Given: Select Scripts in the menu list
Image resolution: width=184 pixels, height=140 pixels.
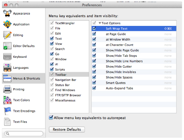Looking at the screenshot, I should coord(60,69).
